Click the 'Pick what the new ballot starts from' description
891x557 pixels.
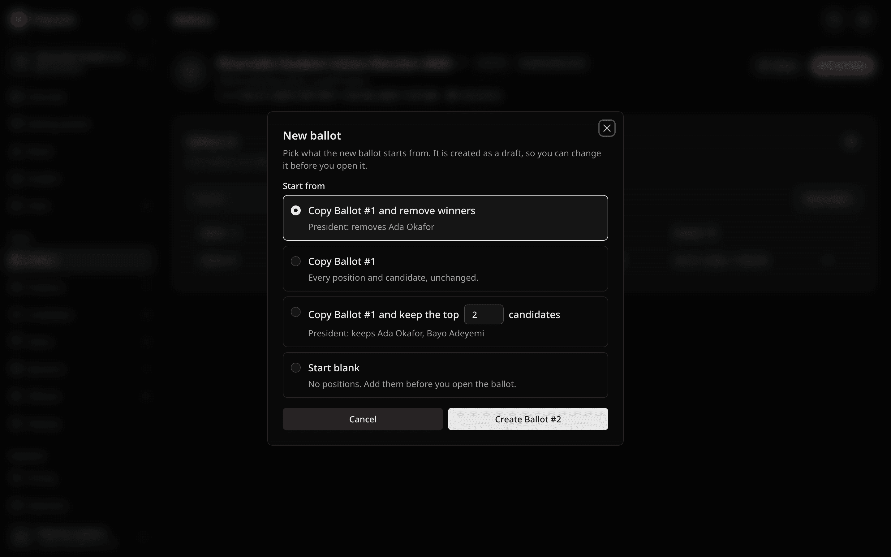click(x=442, y=159)
